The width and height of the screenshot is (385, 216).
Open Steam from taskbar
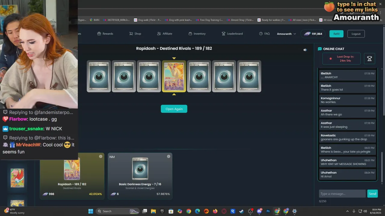(241, 211)
